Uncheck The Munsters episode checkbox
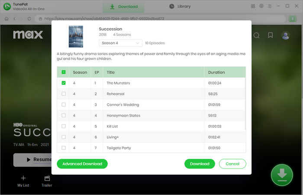The height and width of the screenshot is (195, 303). [64, 83]
